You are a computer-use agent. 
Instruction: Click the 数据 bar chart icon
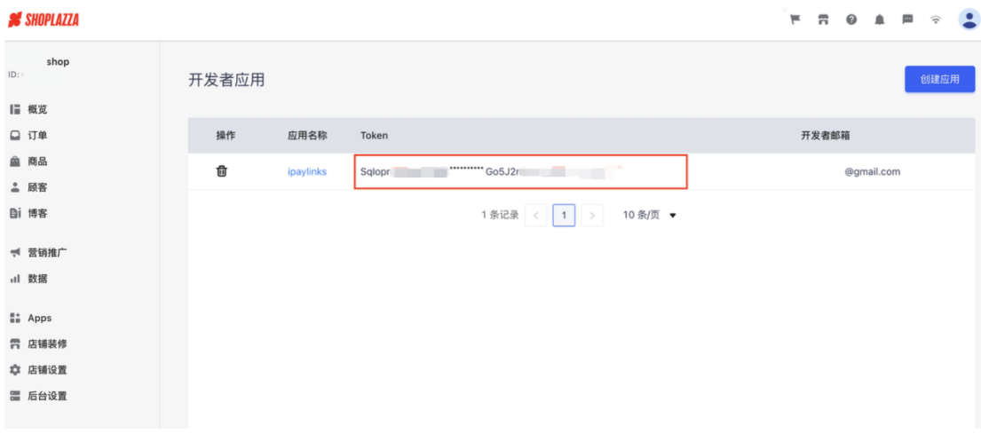click(16, 279)
